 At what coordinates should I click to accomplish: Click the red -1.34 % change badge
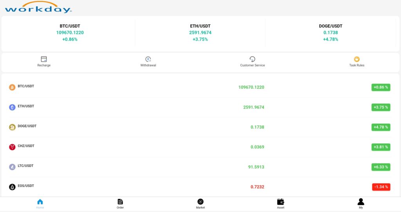381,187
